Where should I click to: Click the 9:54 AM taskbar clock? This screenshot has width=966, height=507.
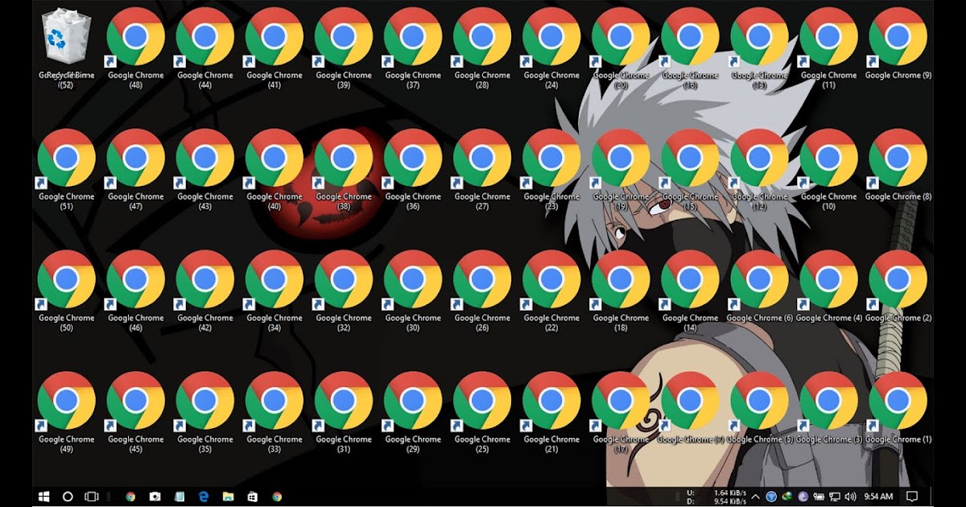click(878, 497)
